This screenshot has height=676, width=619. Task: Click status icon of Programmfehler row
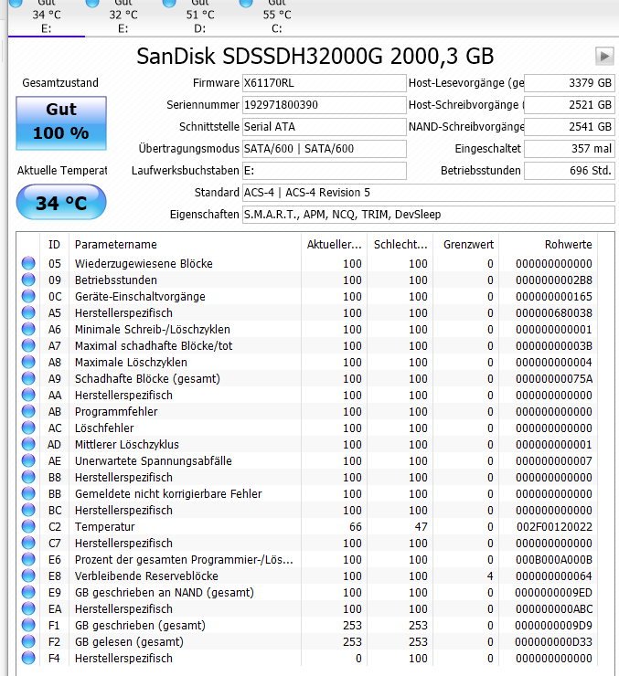click(x=28, y=411)
